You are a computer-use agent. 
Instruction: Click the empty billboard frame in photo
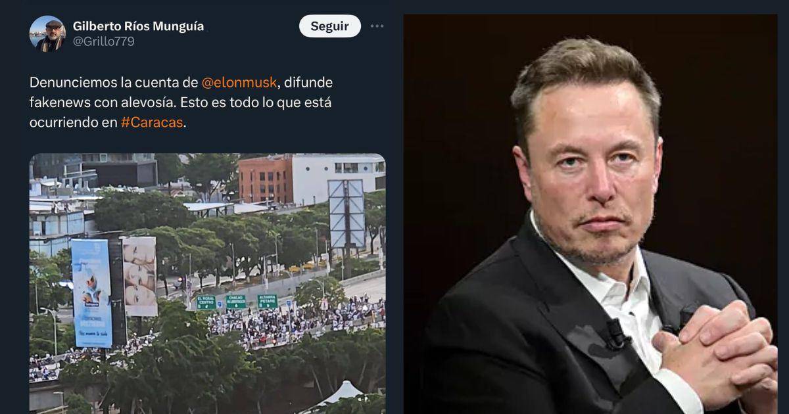pyautogui.click(x=347, y=214)
